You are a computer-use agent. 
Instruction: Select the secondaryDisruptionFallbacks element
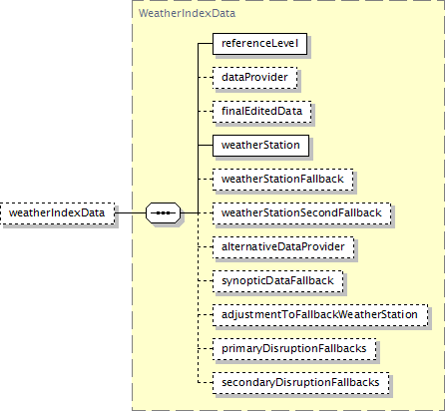click(x=301, y=383)
